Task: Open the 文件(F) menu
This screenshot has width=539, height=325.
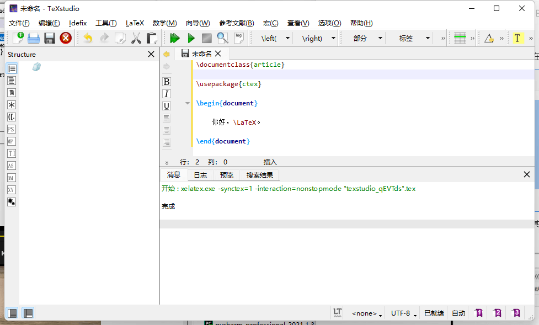Action: 19,23
